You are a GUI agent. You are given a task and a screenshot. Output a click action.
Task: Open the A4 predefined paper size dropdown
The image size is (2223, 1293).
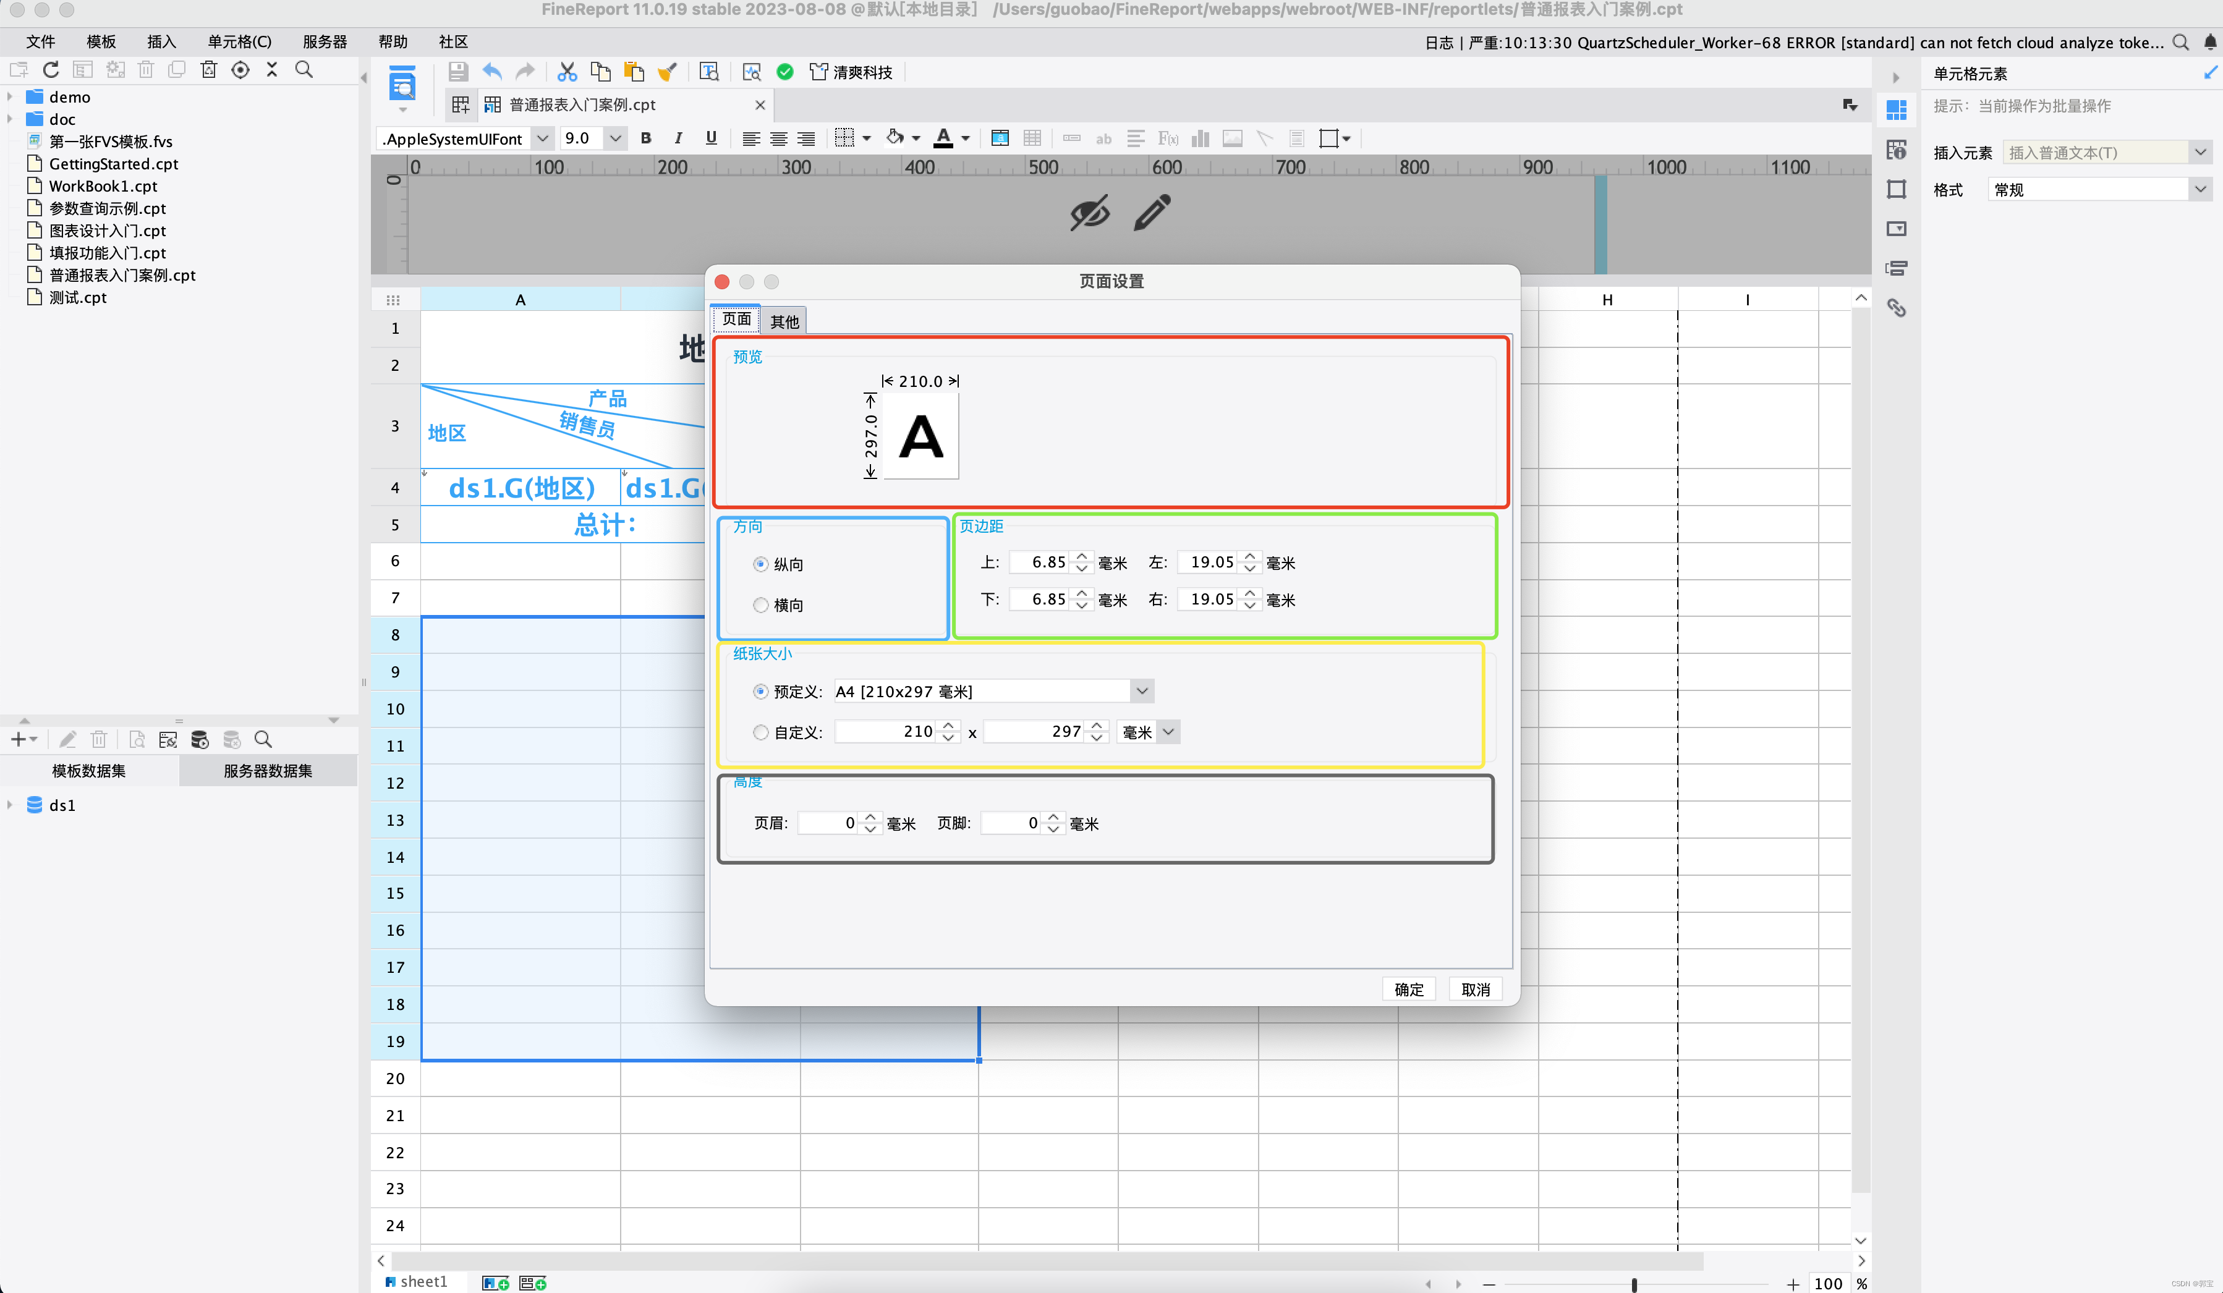[x=1142, y=690]
